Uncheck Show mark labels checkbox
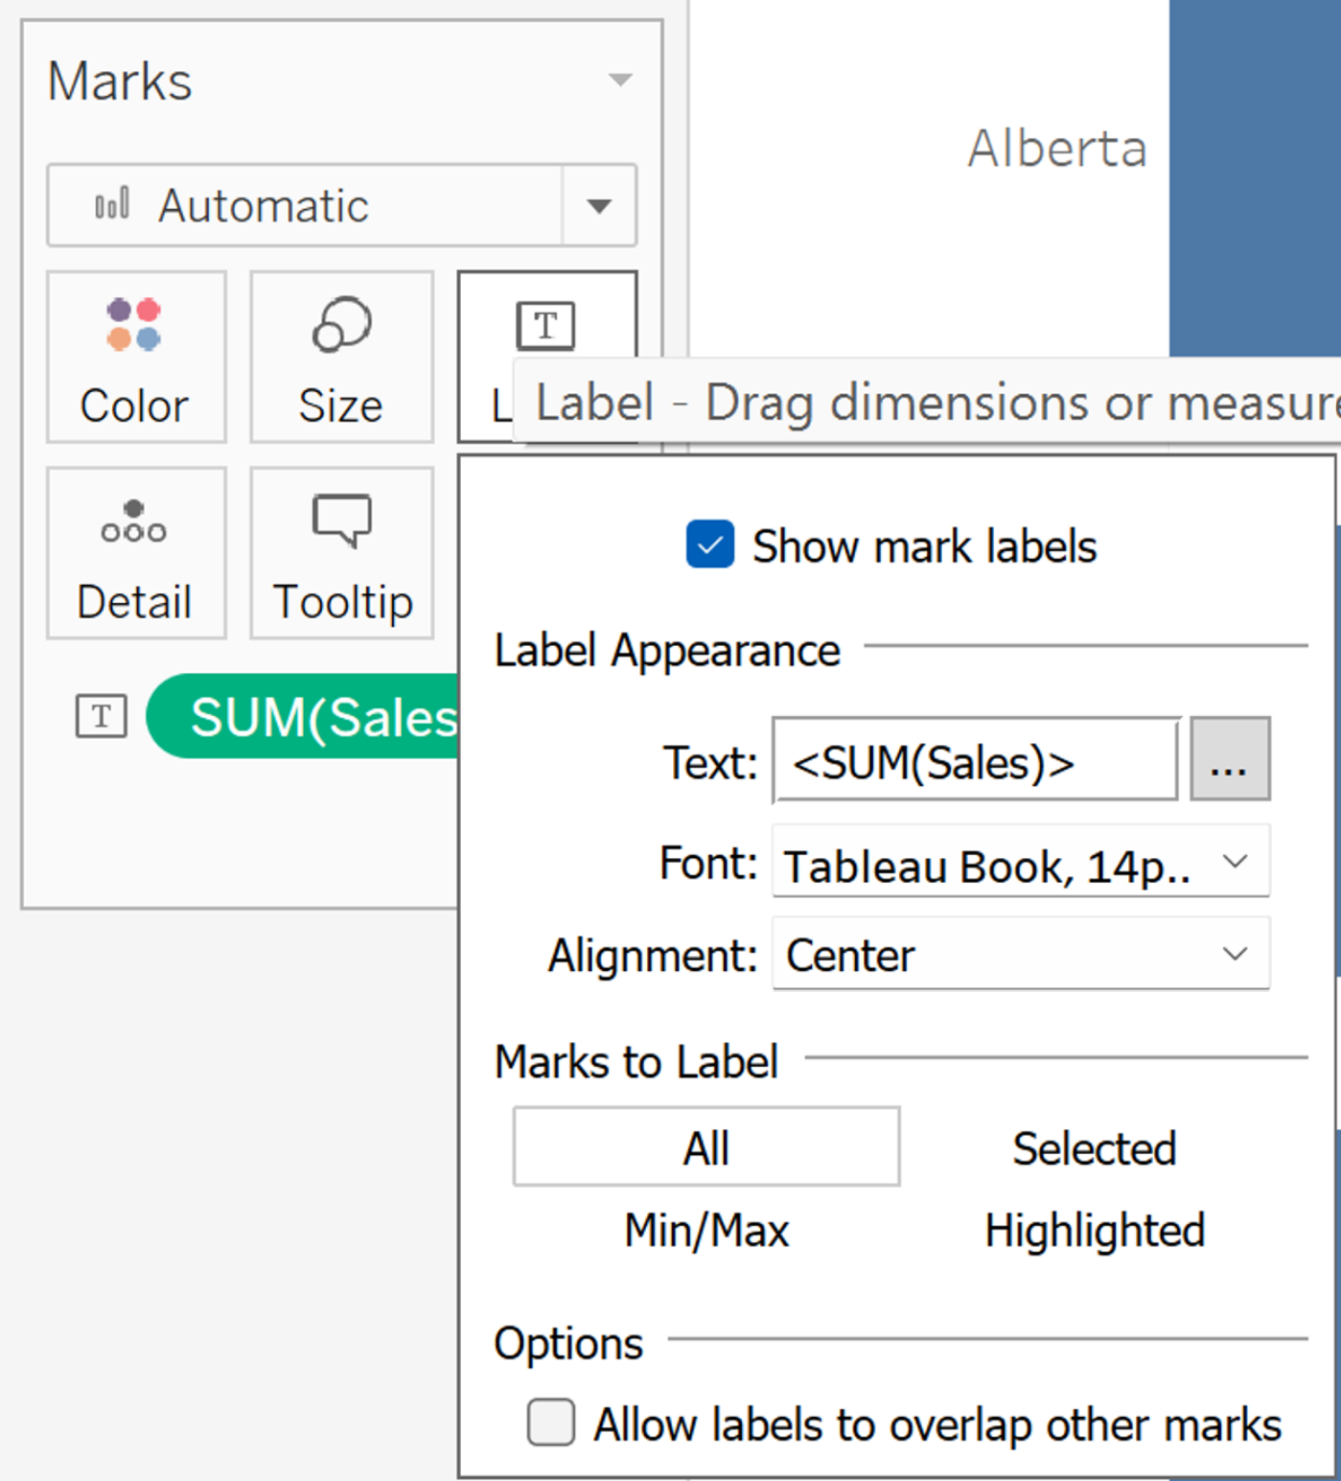The image size is (1341, 1481). coord(710,544)
